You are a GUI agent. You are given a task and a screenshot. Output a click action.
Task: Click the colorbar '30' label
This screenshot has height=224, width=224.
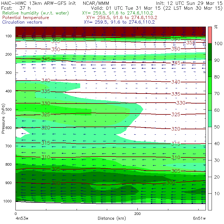tap(217, 160)
